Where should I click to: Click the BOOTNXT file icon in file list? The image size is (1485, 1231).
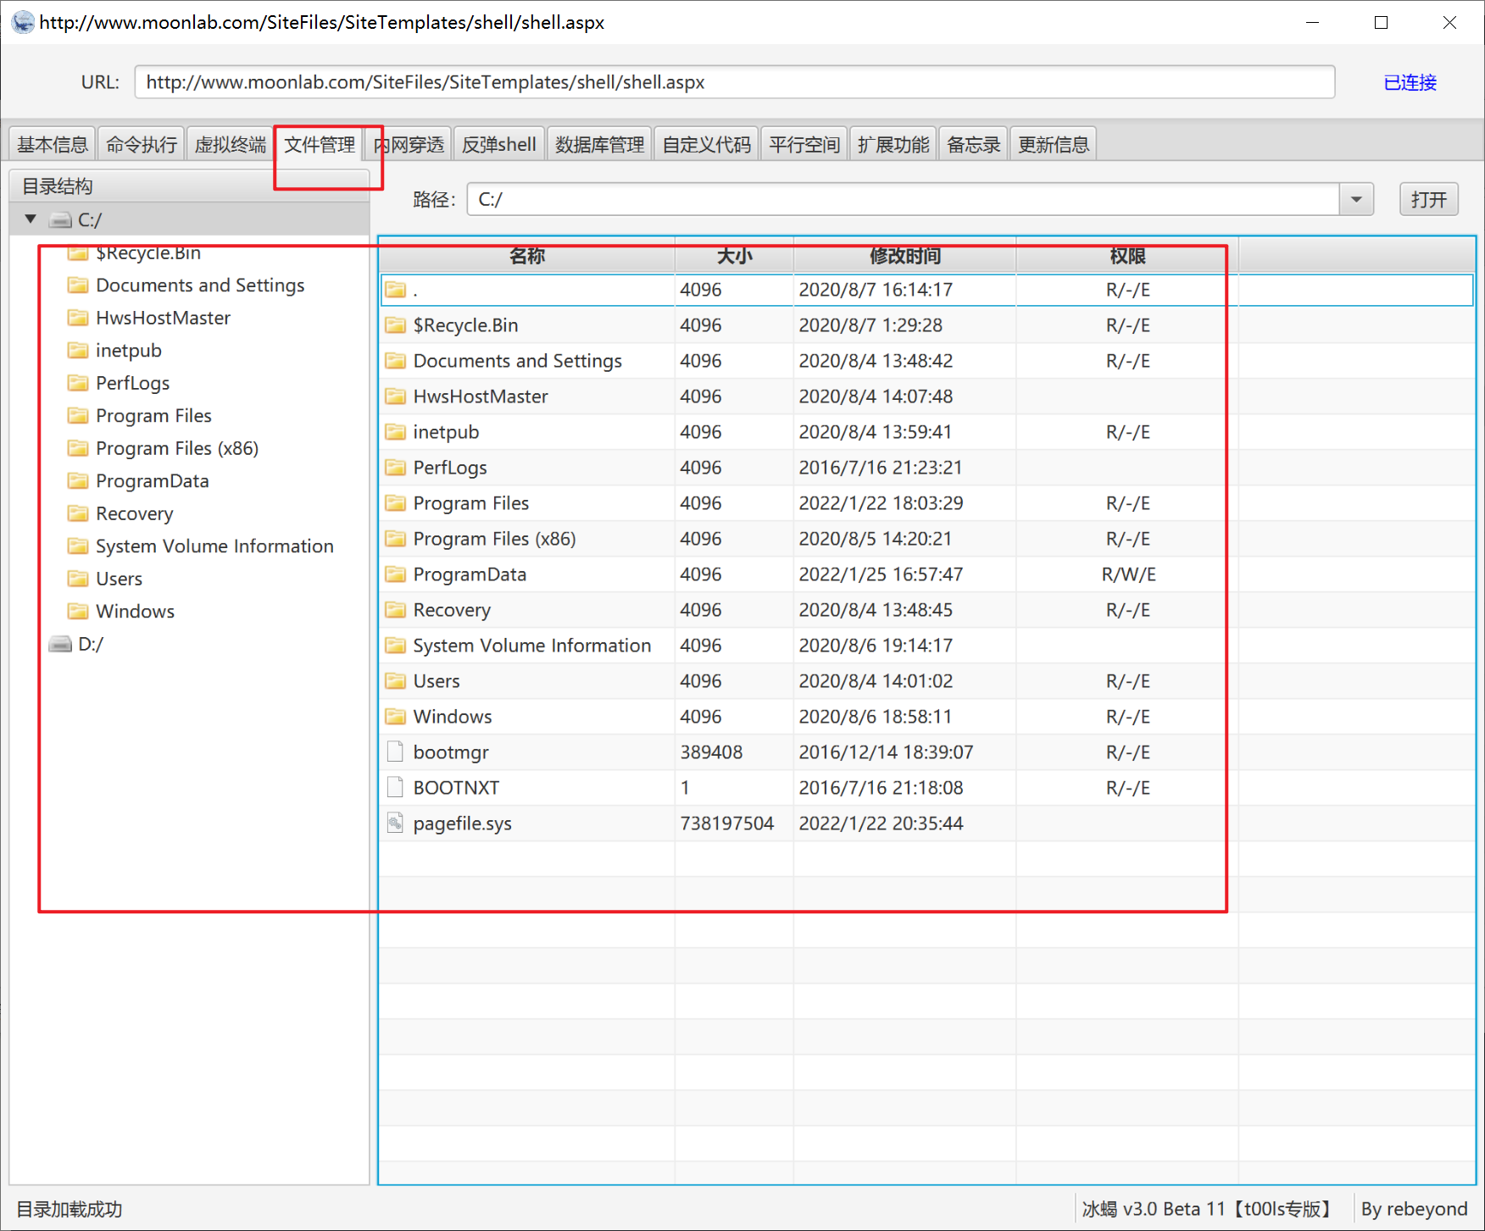pos(395,787)
